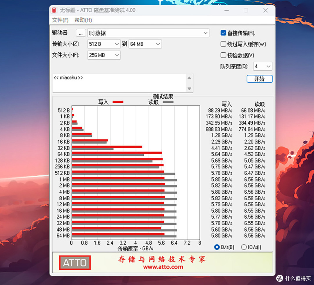Click the 什么值得买 watermark logo icon
The height and width of the screenshot is (285, 314).
[280, 278]
